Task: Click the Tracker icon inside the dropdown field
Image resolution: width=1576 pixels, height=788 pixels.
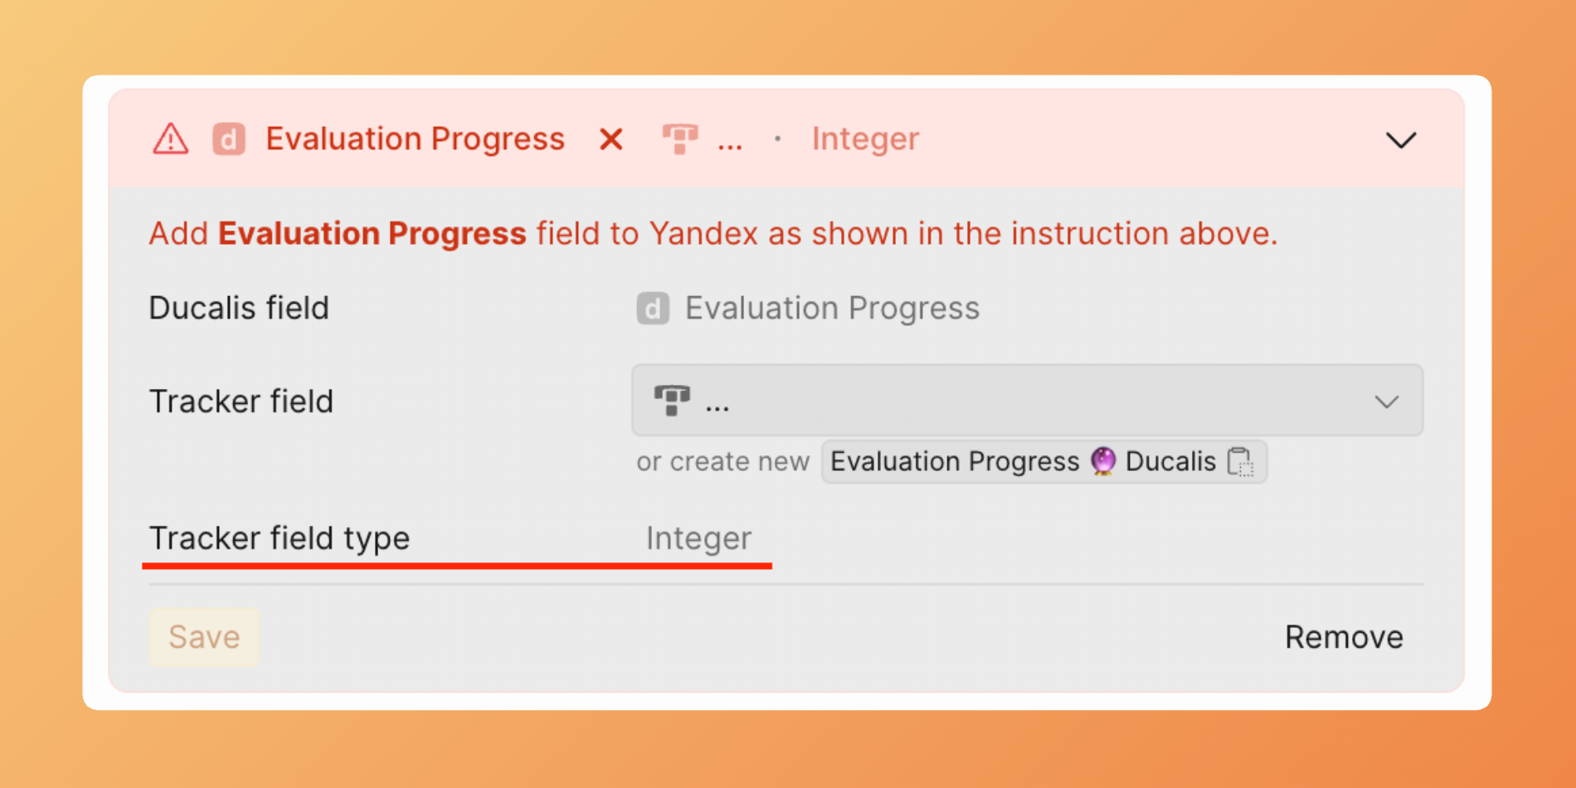Action: pos(672,401)
